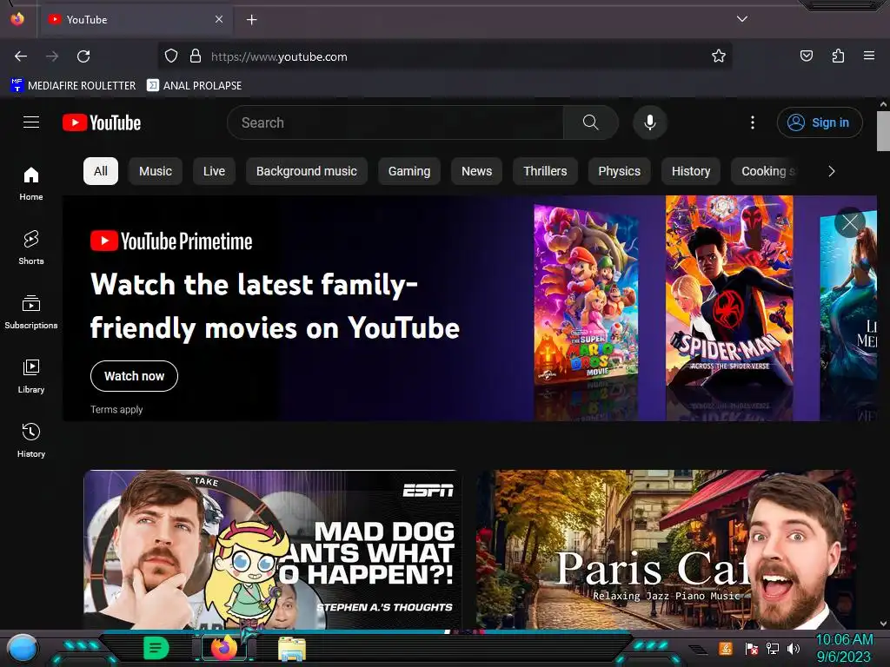Open File Explorer from taskbar
Viewport: 890px width, 667px height.
292,649
